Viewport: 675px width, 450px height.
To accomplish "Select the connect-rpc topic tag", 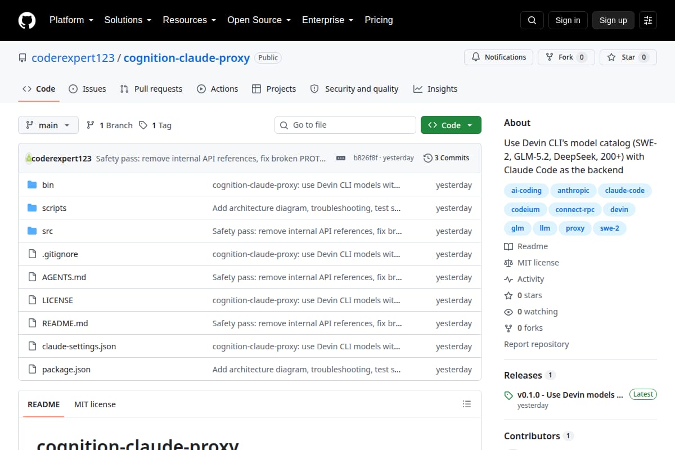I will (x=575, y=210).
